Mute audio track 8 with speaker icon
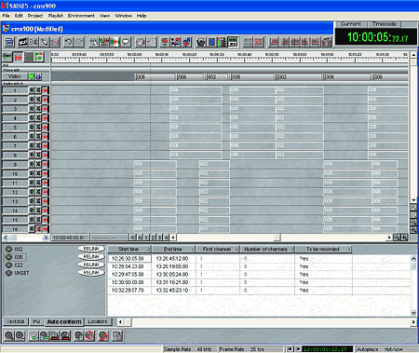The height and width of the screenshot is (353, 419). [x=32, y=155]
